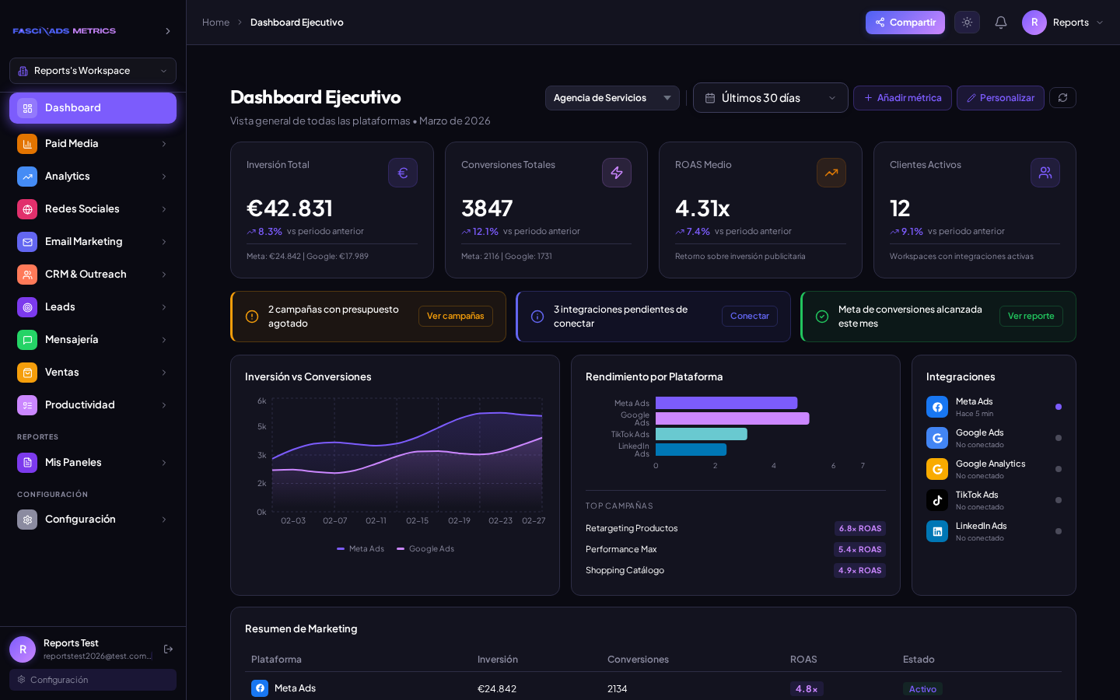
Task: Click the Redes Sociales globe icon
Action: tap(27, 209)
